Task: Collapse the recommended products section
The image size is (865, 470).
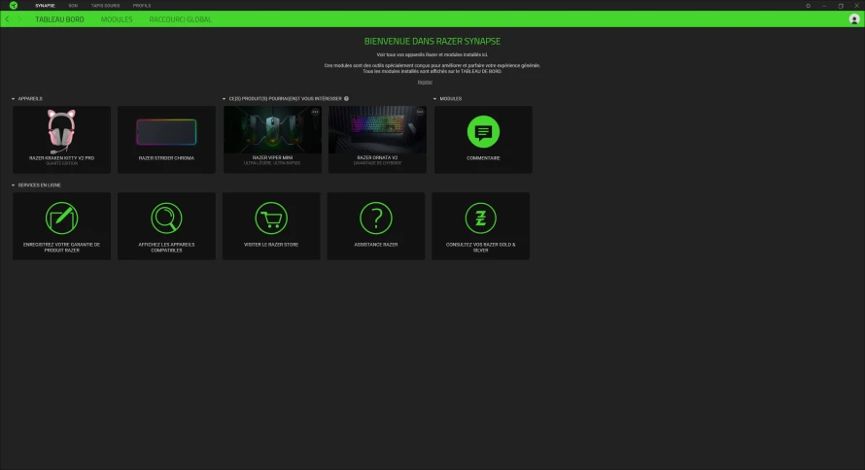Action: (x=224, y=99)
